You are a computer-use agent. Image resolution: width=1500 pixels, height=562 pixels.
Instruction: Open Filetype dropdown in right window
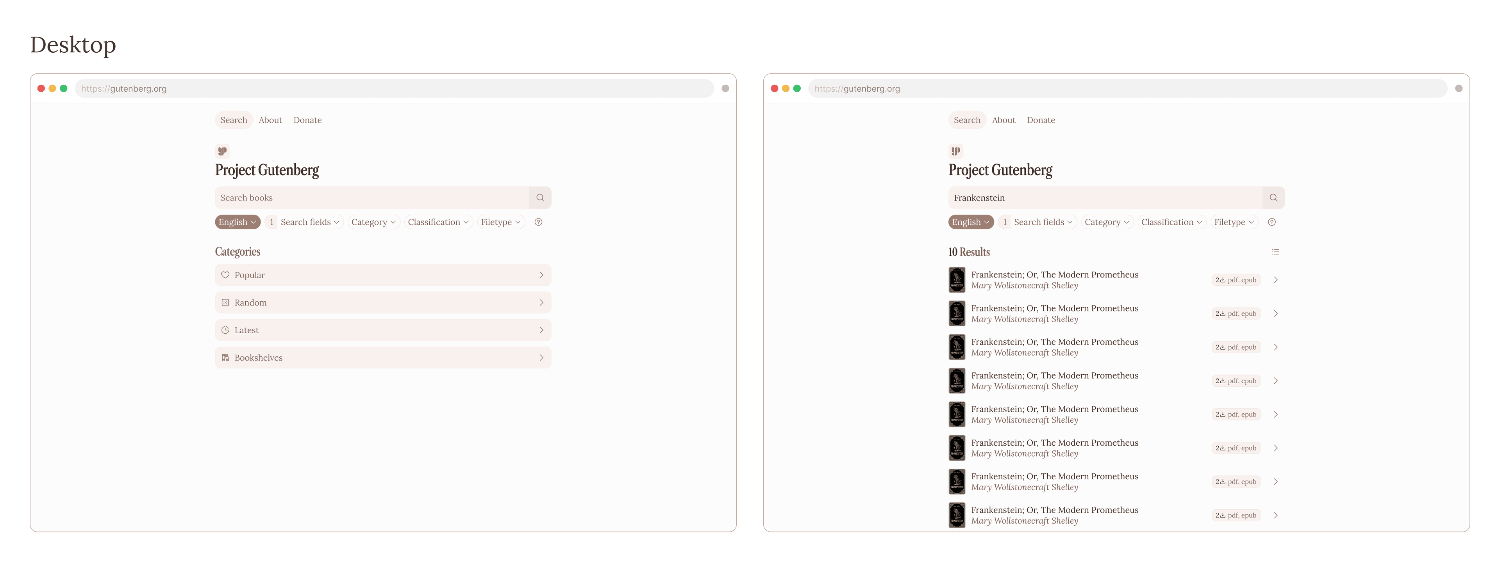pos(1234,222)
